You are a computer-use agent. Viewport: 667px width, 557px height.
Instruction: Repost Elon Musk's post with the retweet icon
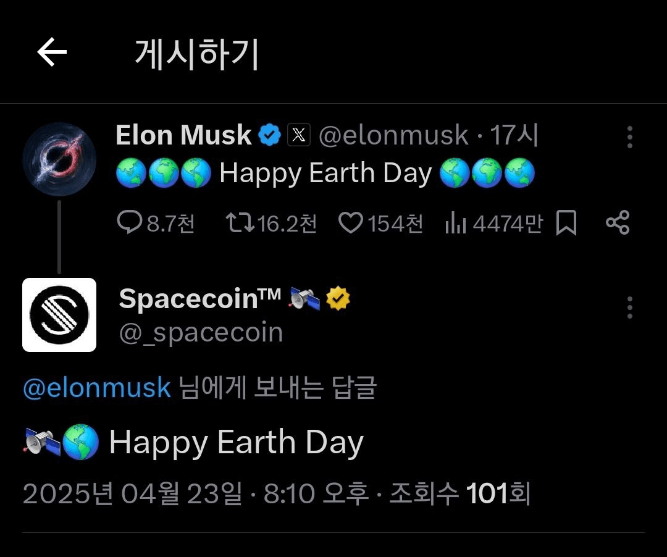coord(240,223)
